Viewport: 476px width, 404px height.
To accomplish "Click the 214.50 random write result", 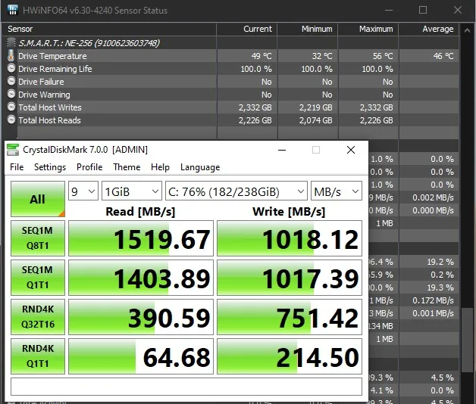I will (x=290, y=356).
